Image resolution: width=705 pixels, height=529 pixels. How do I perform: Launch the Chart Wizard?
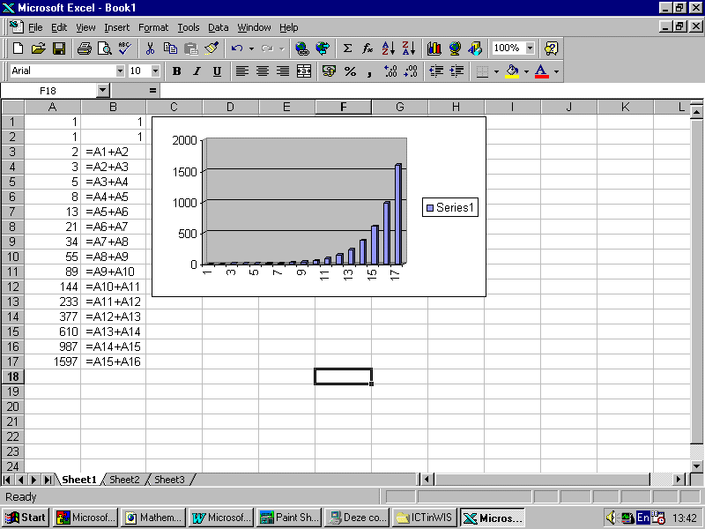(434, 48)
